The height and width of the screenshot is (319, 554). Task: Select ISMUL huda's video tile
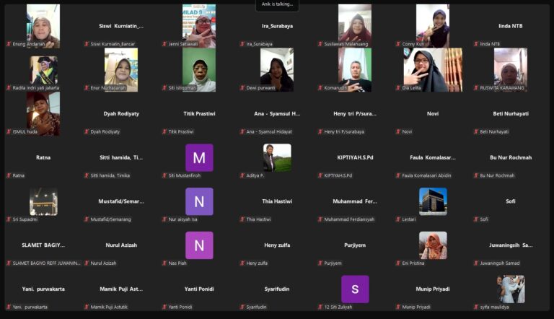[43, 114]
